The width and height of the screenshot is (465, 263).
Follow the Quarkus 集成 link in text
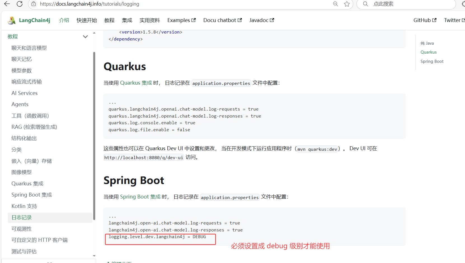[136, 83]
